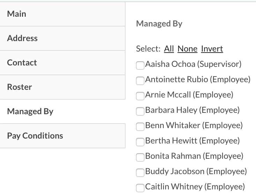
Task: Click the All selection link
Action: click(169, 49)
